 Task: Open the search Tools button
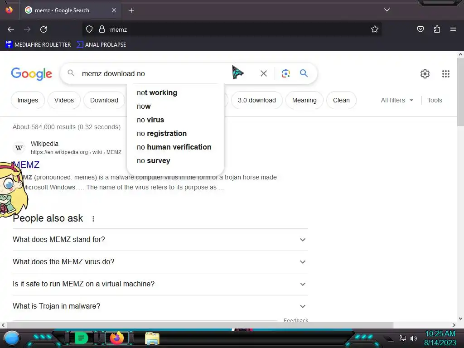coord(435,100)
